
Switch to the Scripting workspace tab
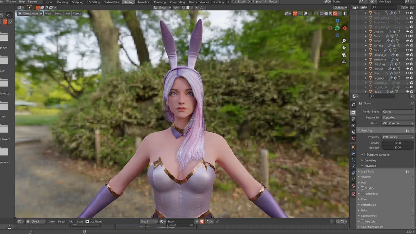point(218,2)
